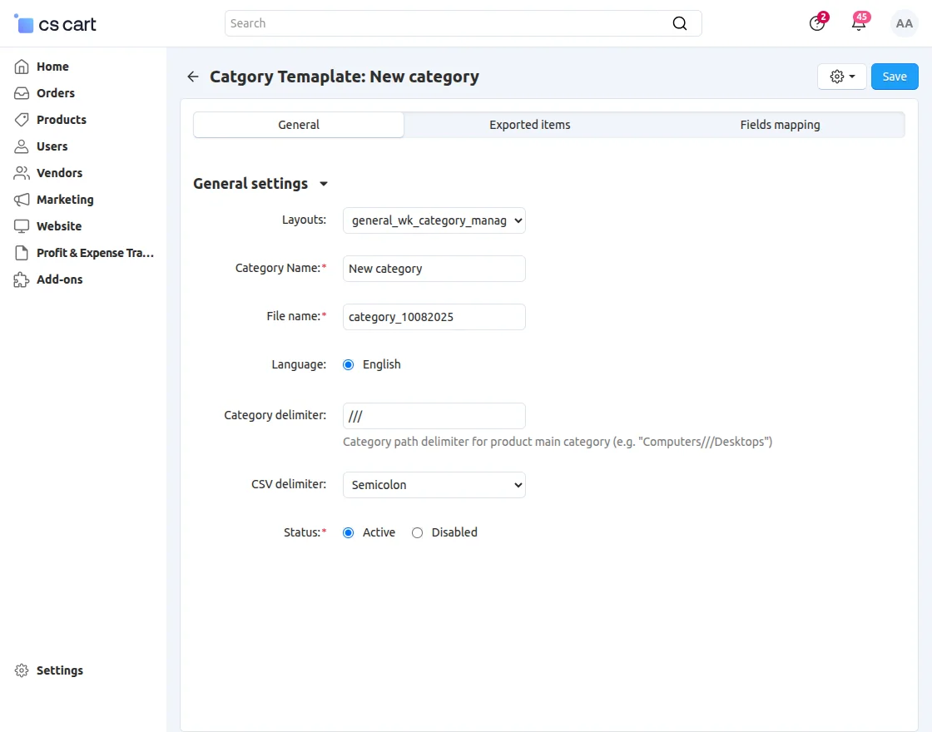Save the category template
This screenshot has width=932, height=732.
(895, 76)
